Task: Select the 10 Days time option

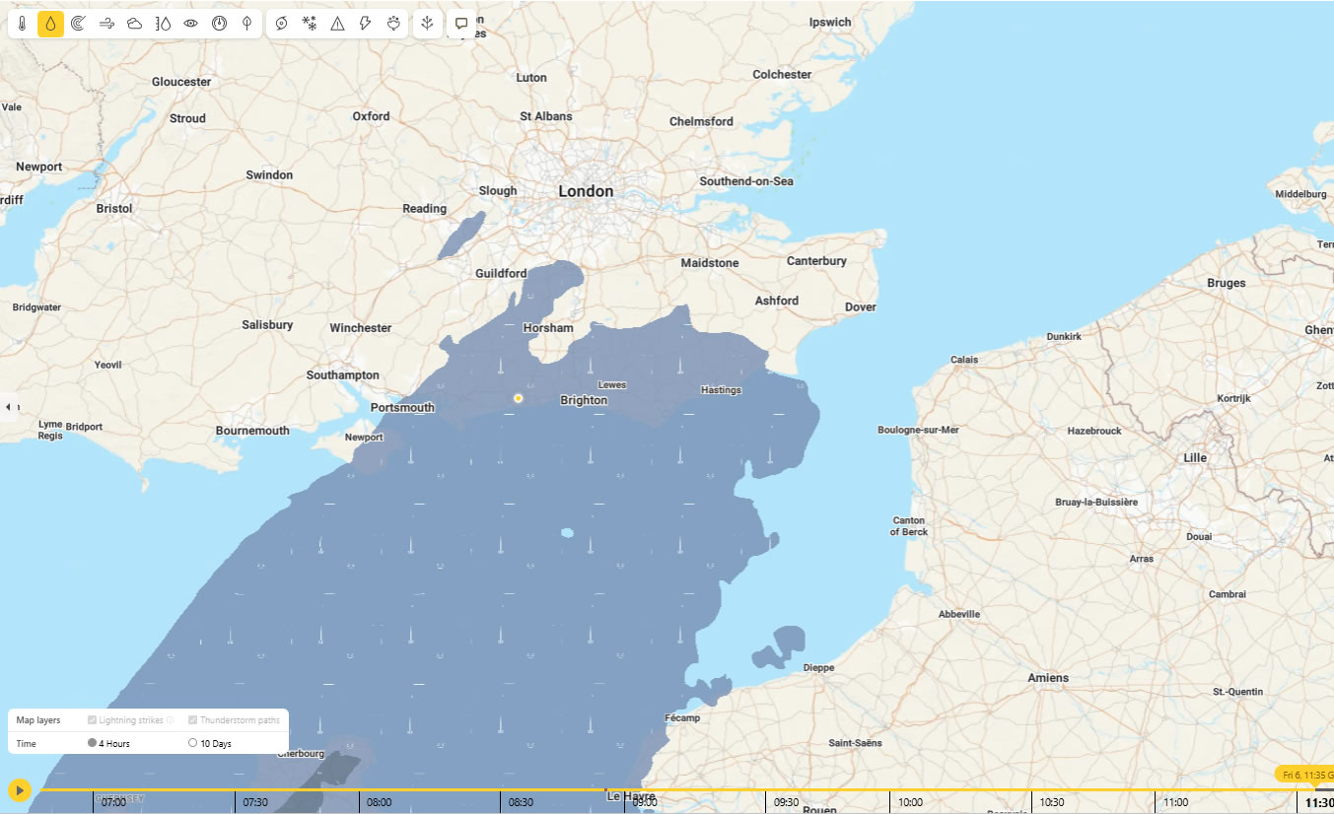Action: coord(192,743)
